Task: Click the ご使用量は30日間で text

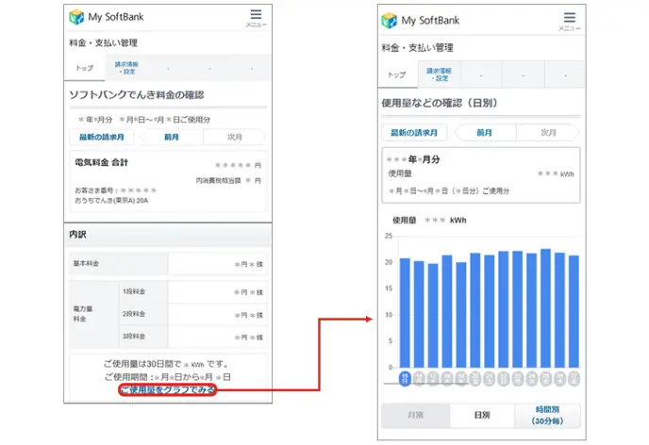Action: tap(166, 364)
